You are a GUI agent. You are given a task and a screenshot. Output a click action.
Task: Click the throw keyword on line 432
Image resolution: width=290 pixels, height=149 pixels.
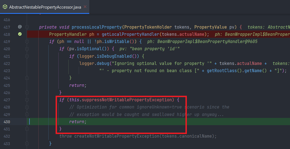click(65, 136)
